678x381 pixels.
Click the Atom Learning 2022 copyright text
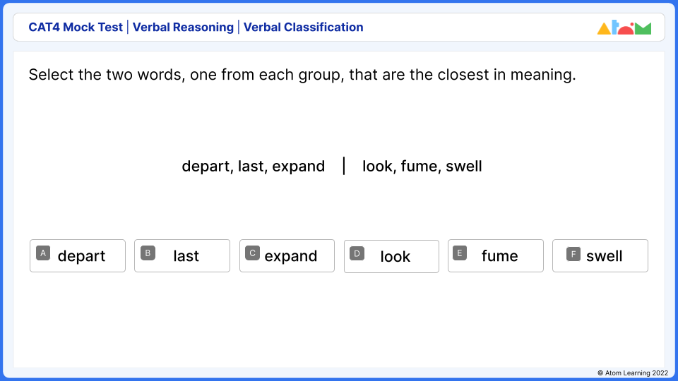tap(631, 373)
